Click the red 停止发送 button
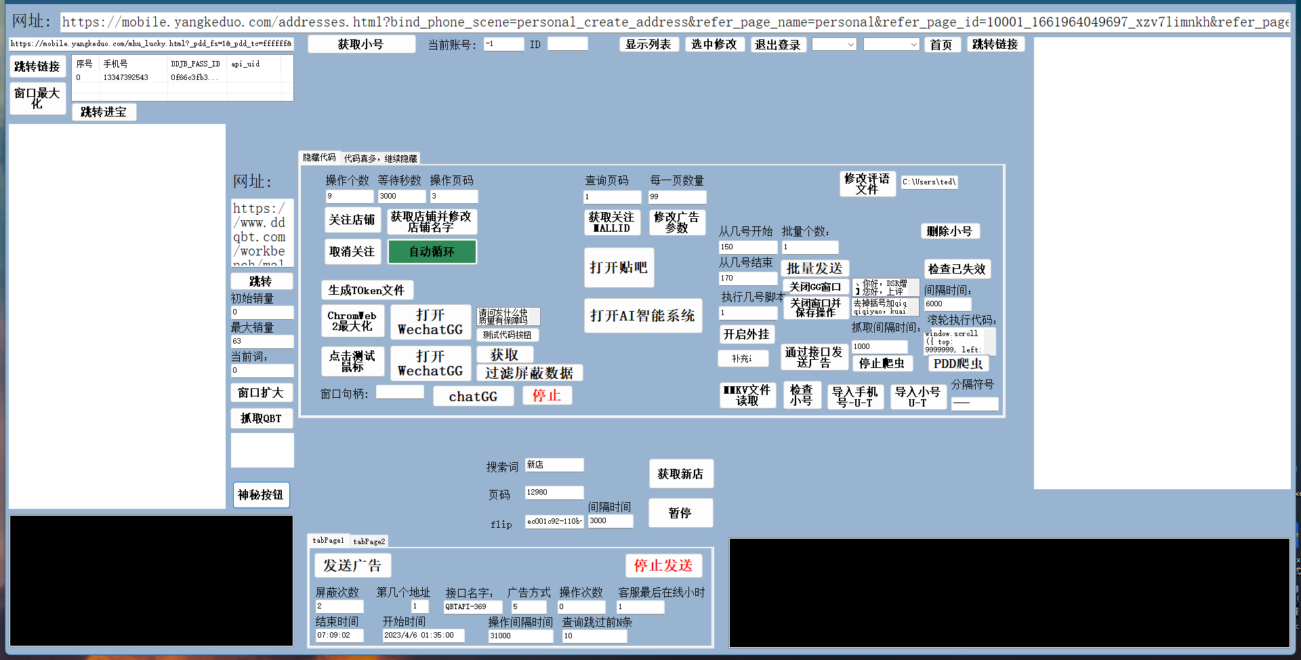 click(x=663, y=565)
